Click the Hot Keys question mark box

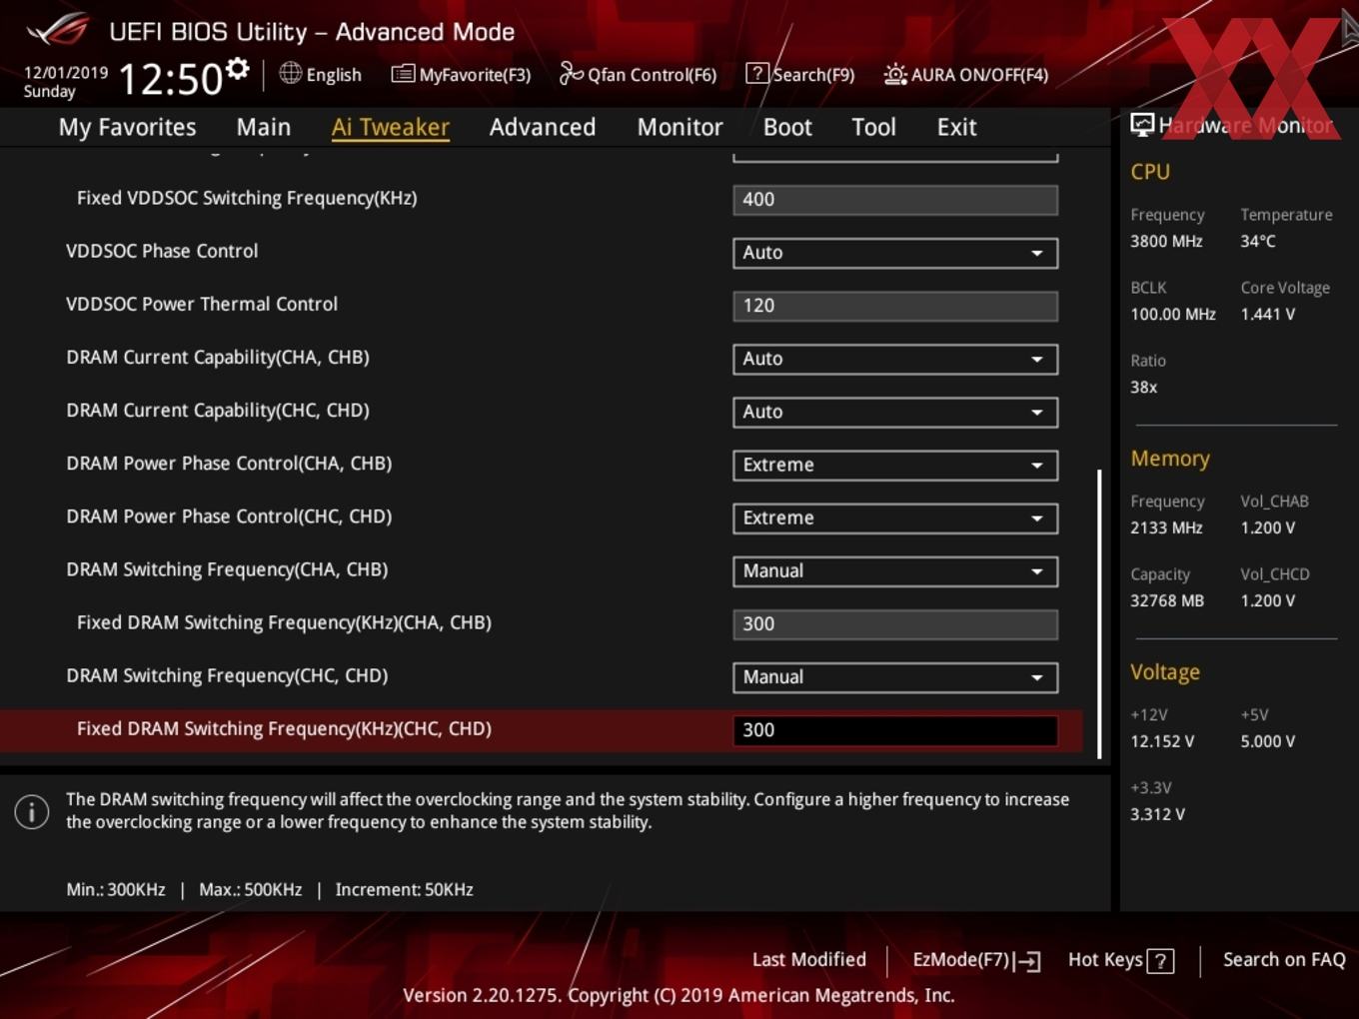[x=1160, y=961]
